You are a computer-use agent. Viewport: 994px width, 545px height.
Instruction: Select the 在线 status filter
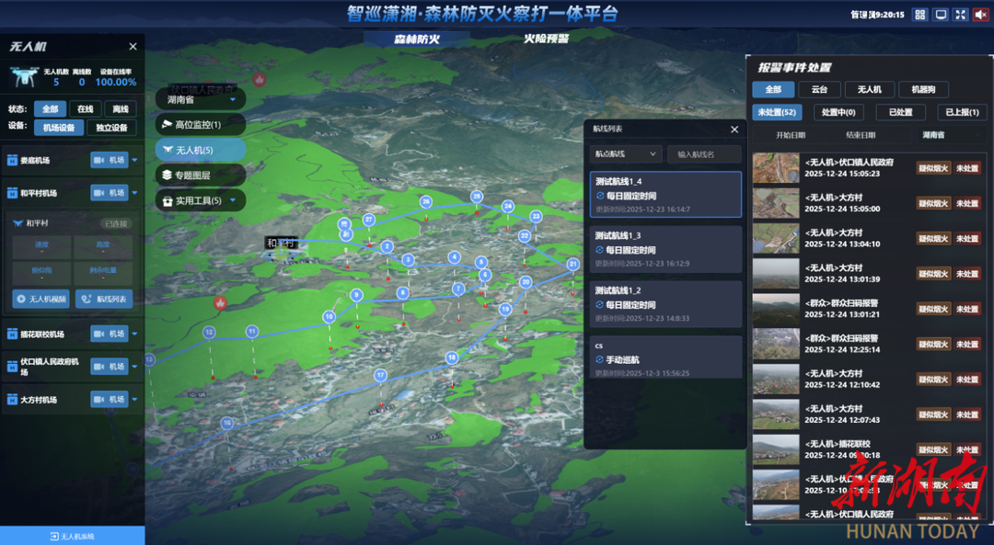[x=86, y=108]
